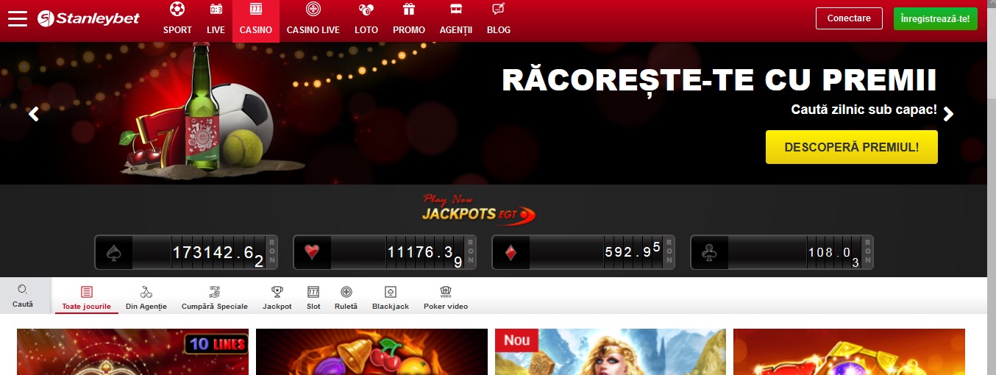Click the Toate jocurile list icon
This screenshot has height=375, width=996.
pyautogui.click(x=87, y=292)
